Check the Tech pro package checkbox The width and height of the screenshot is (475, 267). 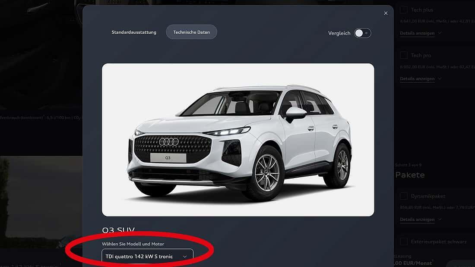(403, 55)
